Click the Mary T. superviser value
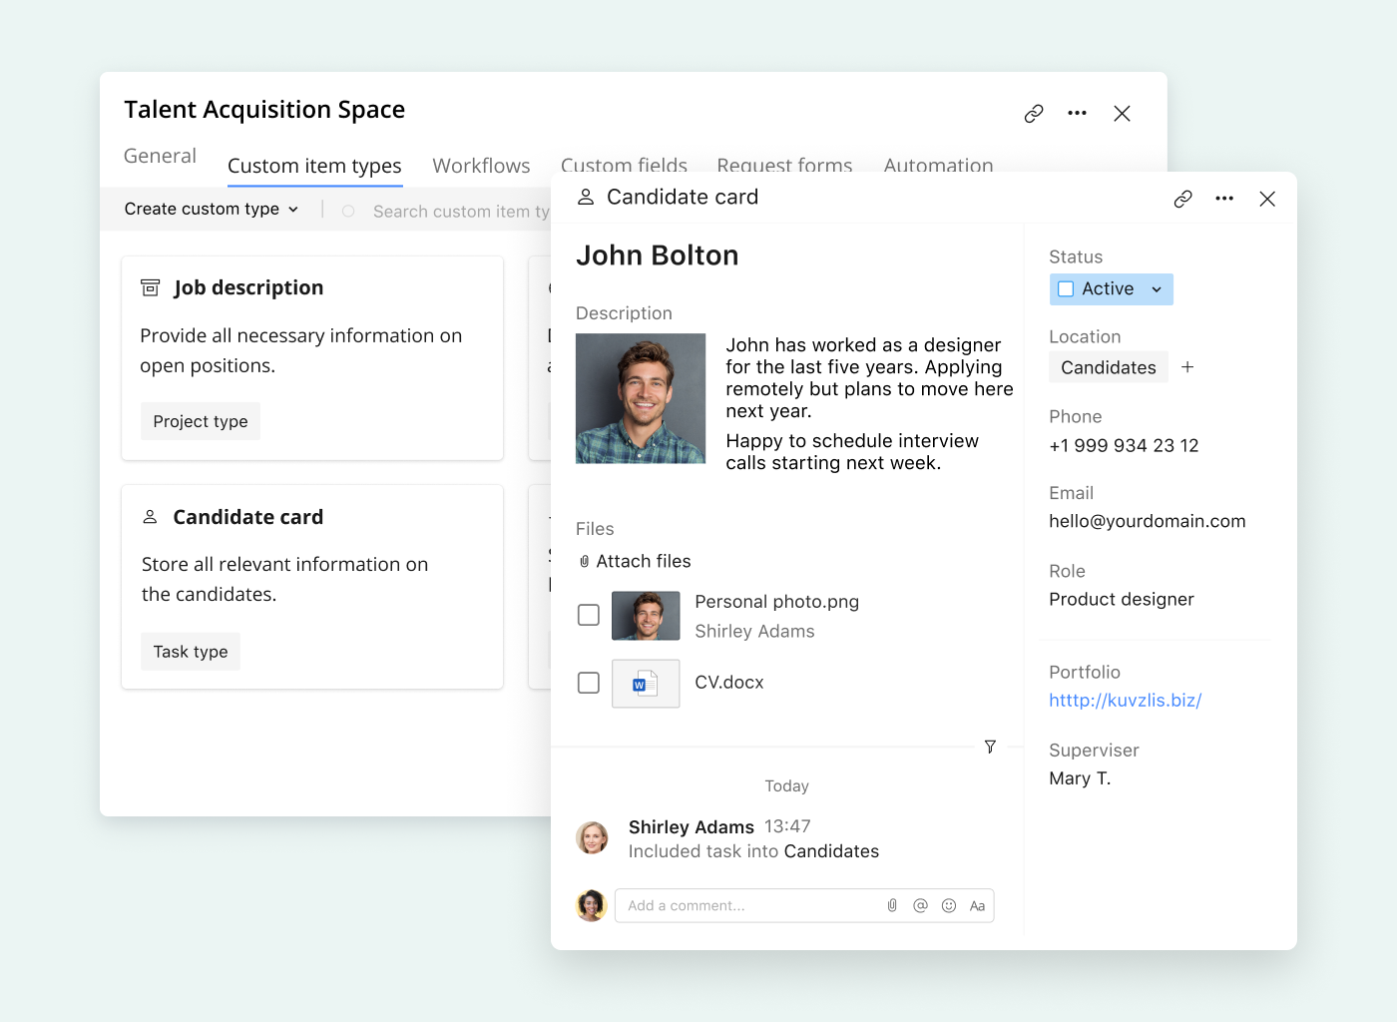The height and width of the screenshot is (1022, 1397). click(1080, 778)
